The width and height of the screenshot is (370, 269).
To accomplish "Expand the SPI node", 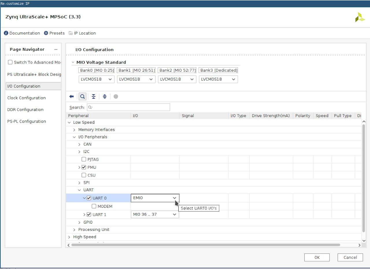I will pyautogui.click(x=79, y=183).
